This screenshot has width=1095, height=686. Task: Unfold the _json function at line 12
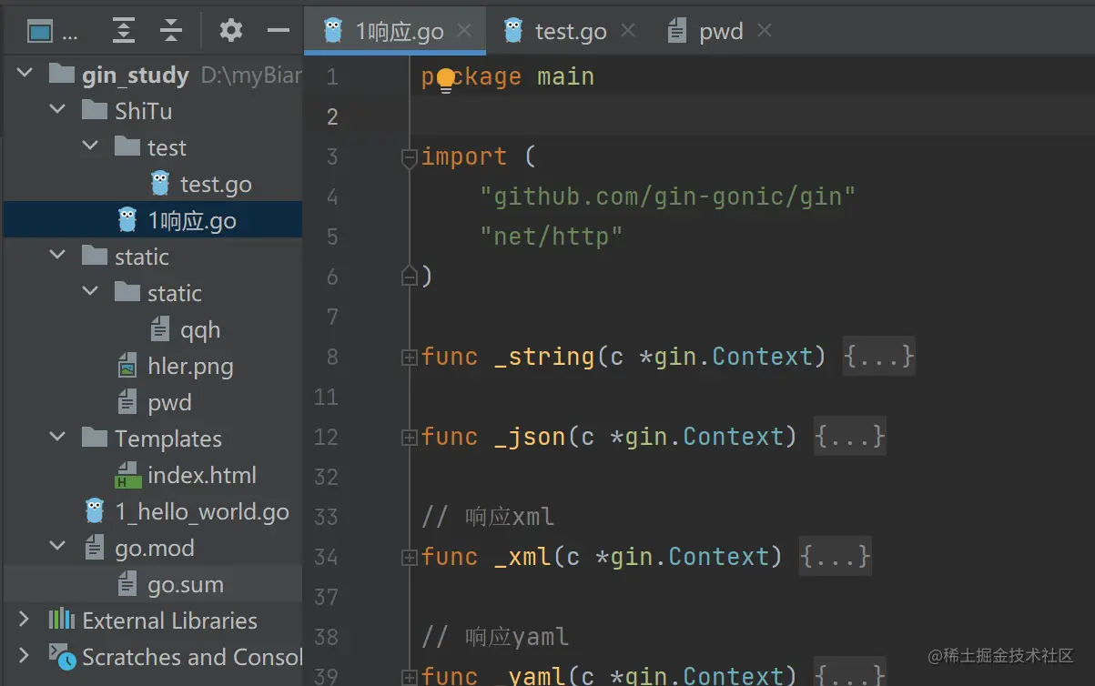coord(409,438)
